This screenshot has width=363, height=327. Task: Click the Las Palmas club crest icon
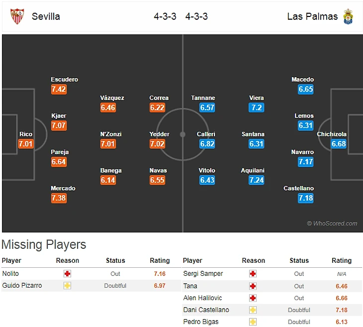tap(349, 16)
